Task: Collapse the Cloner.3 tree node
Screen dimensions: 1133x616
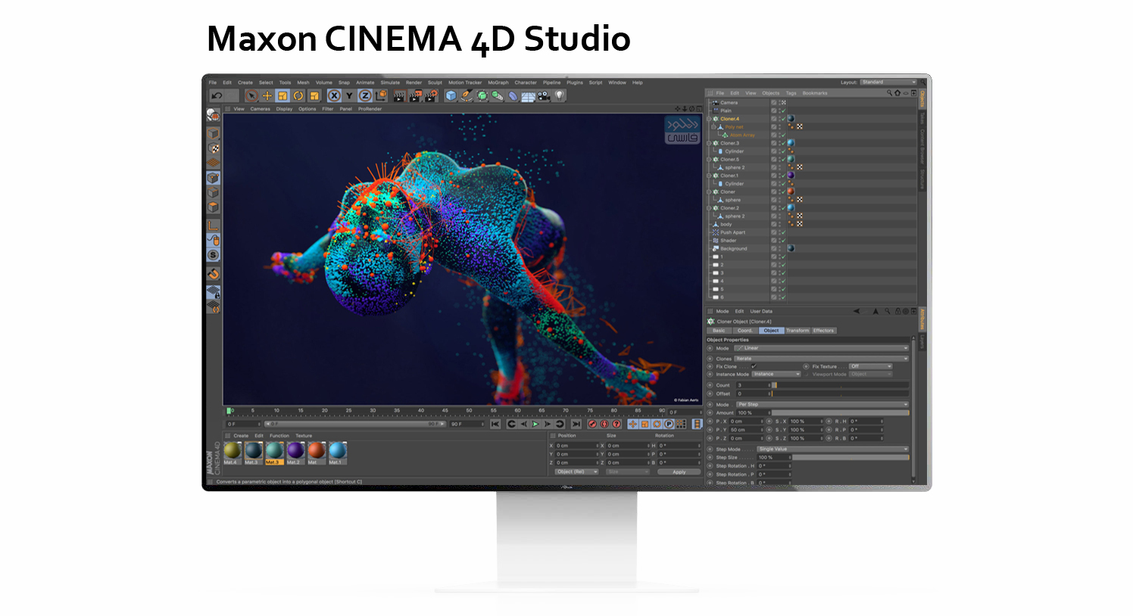Action: click(710, 143)
